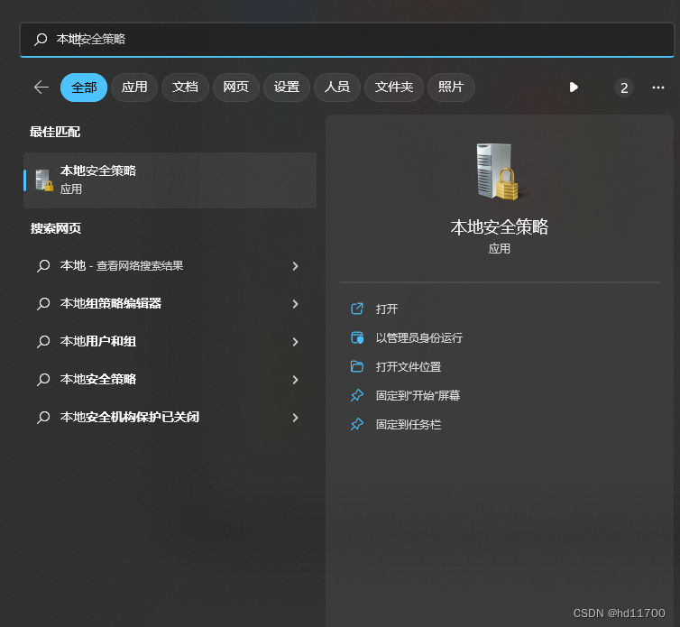Switch to the 人员 filter tab
The width and height of the screenshot is (680, 627).
point(337,88)
